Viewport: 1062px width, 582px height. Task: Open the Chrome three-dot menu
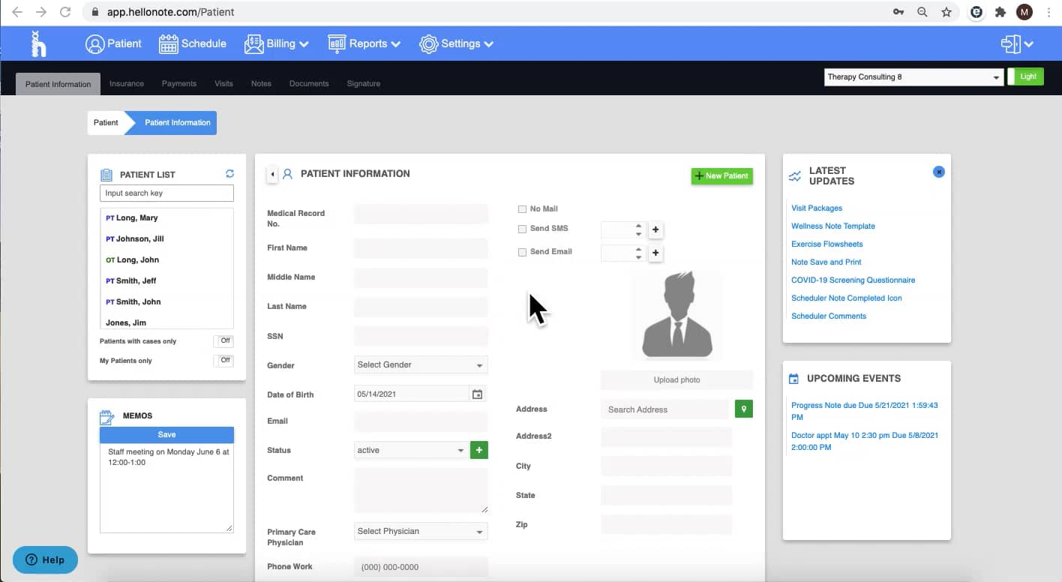tap(1049, 12)
